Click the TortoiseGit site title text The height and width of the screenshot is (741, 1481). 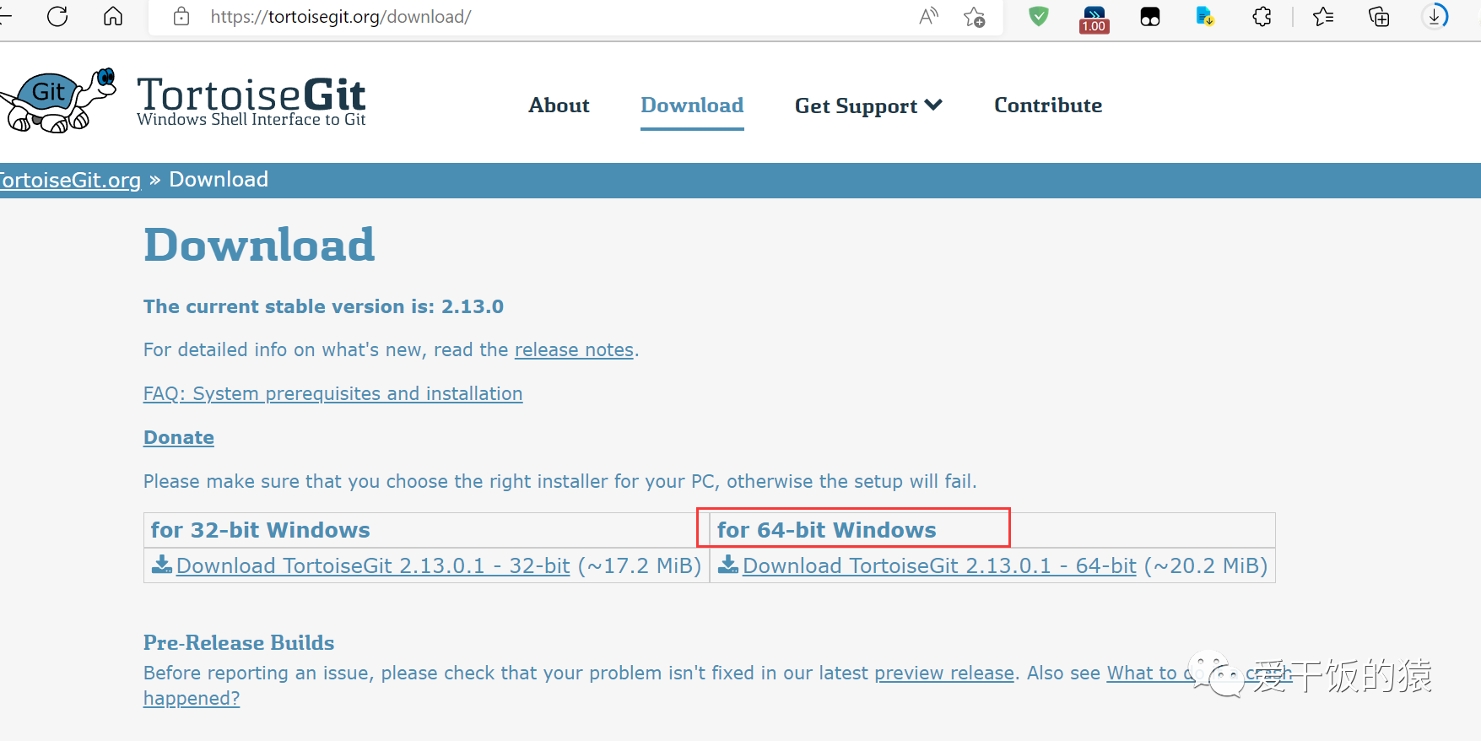click(x=251, y=94)
